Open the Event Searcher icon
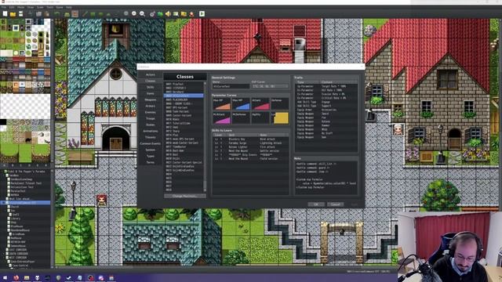Viewport: 502px width, 282px height. coord(176,14)
